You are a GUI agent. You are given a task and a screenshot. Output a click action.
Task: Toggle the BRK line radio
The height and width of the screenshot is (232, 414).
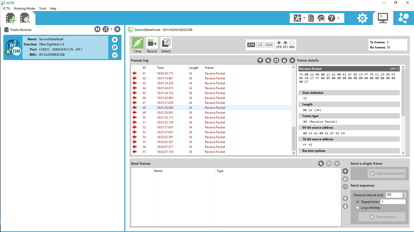pyautogui.click(x=292, y=43)
